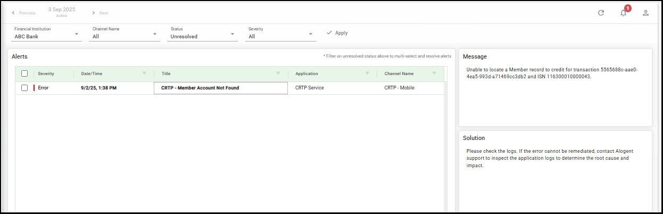
Task: Click the Application column filter icon
Action: point(367,73)
